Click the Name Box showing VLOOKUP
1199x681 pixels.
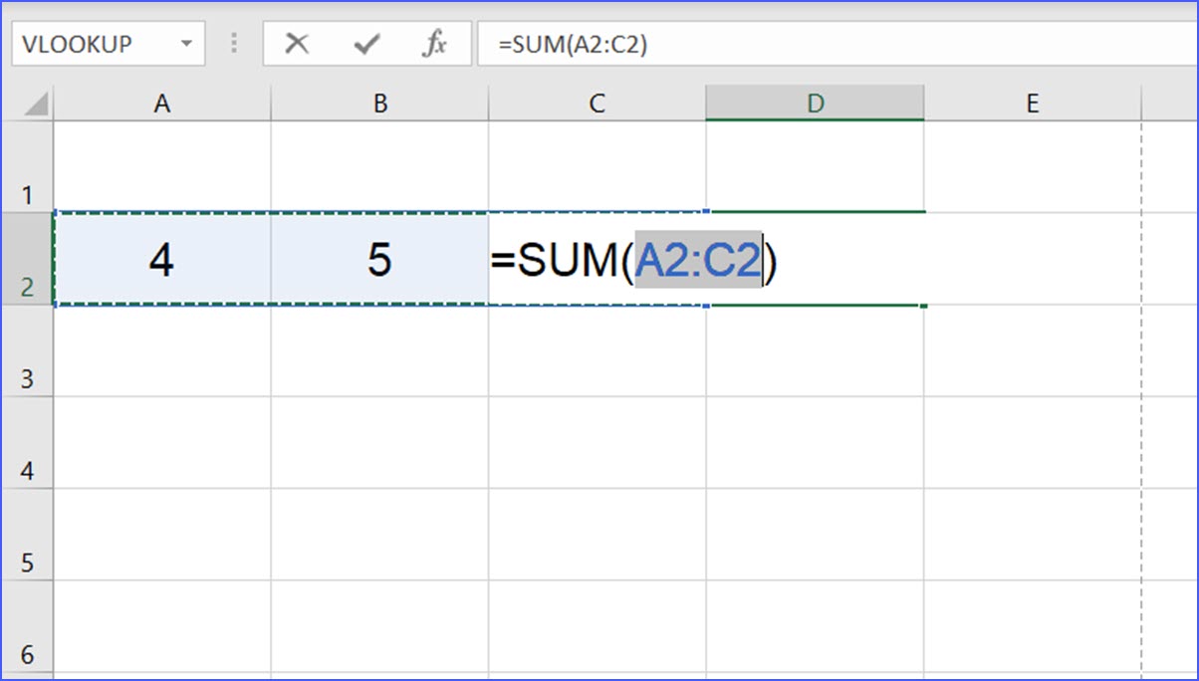[90, 43]
